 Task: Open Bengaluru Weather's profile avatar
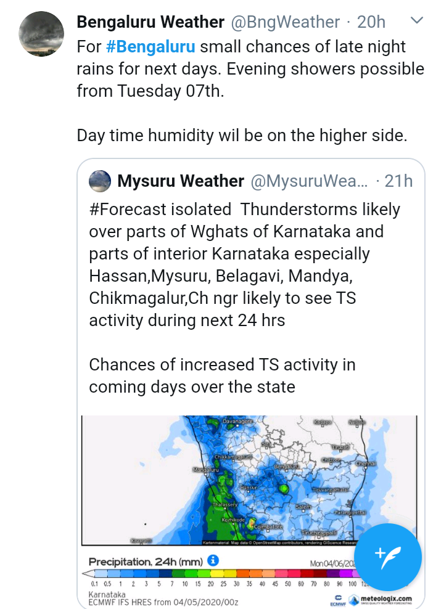pos(41,35)
